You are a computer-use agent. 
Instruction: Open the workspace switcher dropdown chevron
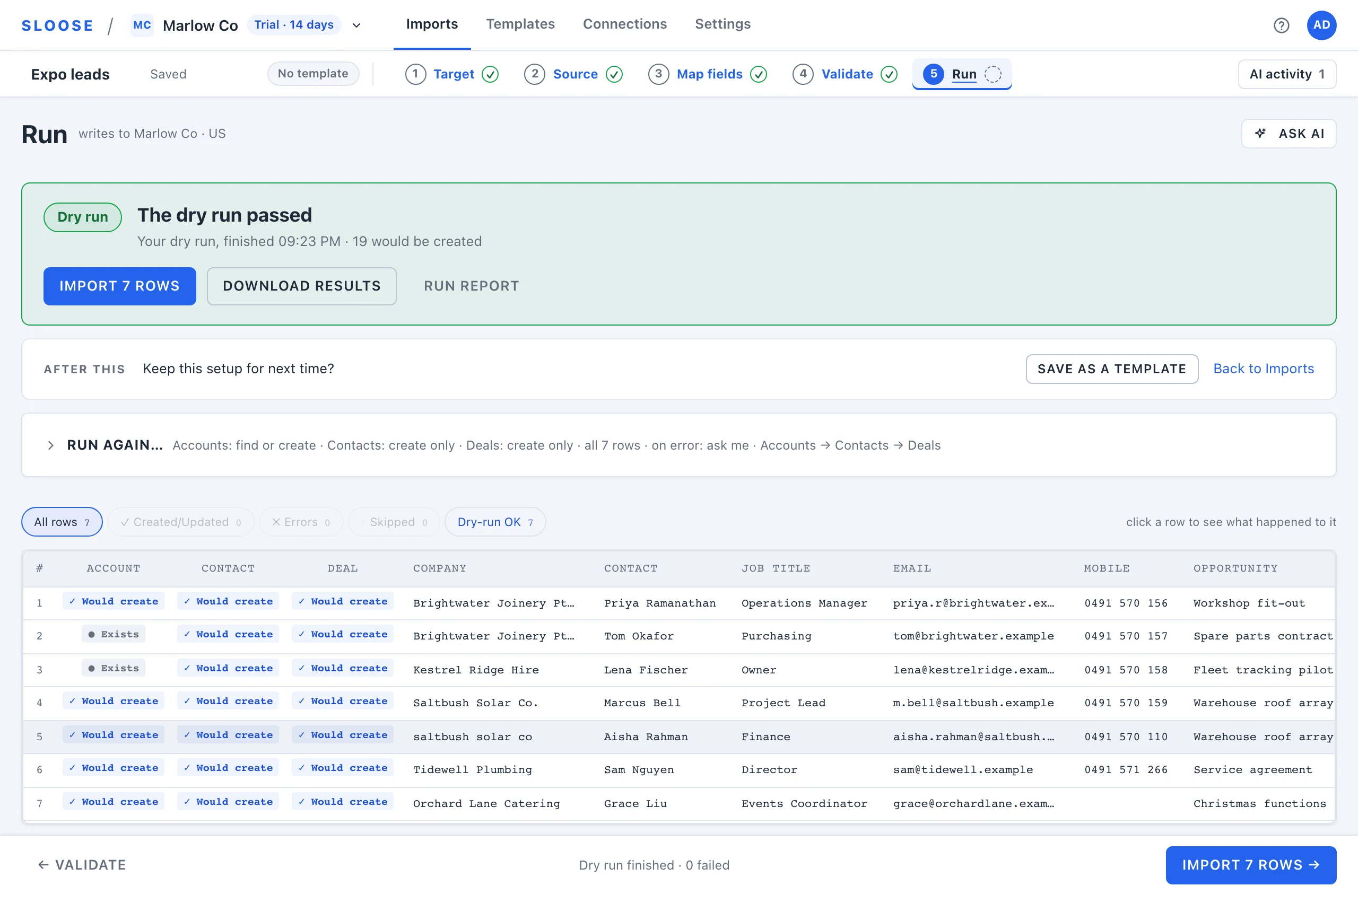coord(356,25)
